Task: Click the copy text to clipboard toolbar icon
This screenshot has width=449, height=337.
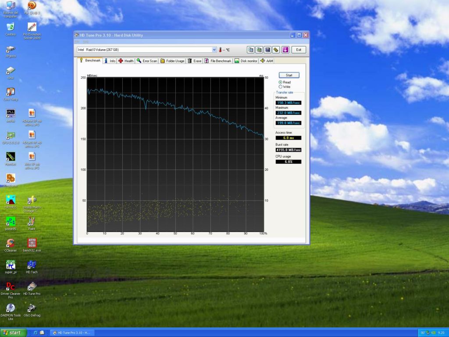Action: click(x=250, y=50)
